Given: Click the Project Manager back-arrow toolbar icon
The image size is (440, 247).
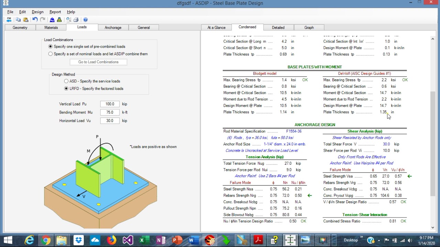Looking at the screenshot, I should (x=9, y=20).
